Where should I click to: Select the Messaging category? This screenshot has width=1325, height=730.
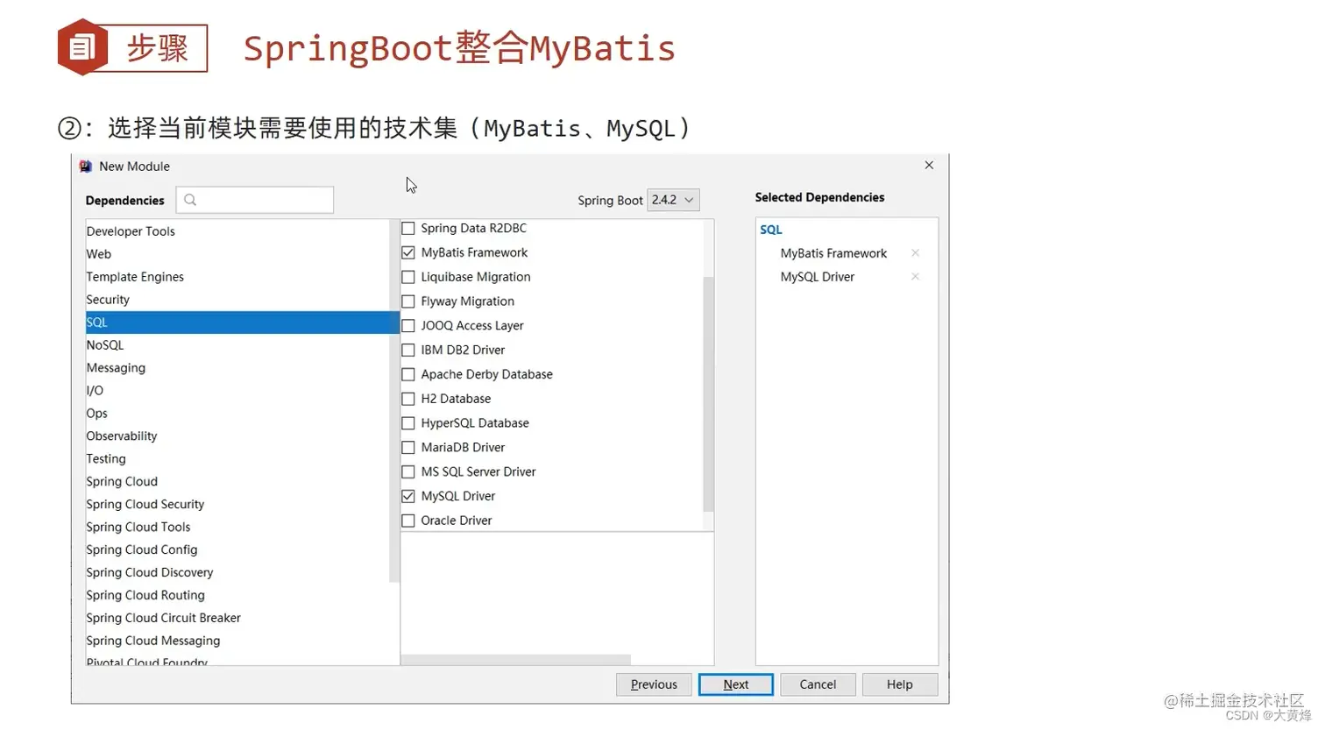pos(237,368)
